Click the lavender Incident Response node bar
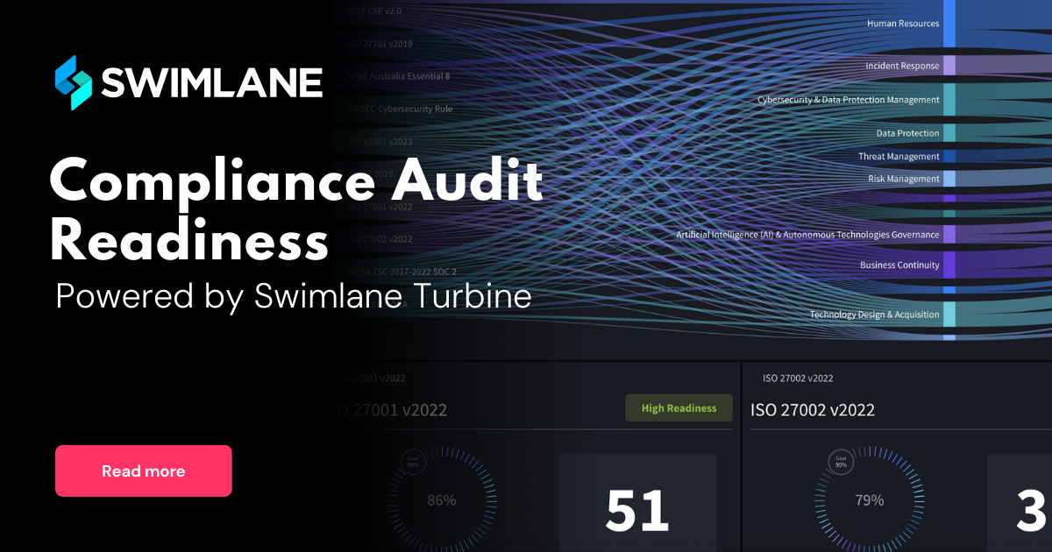Screen dimensions: 1052x552 (x=949, y=66)
